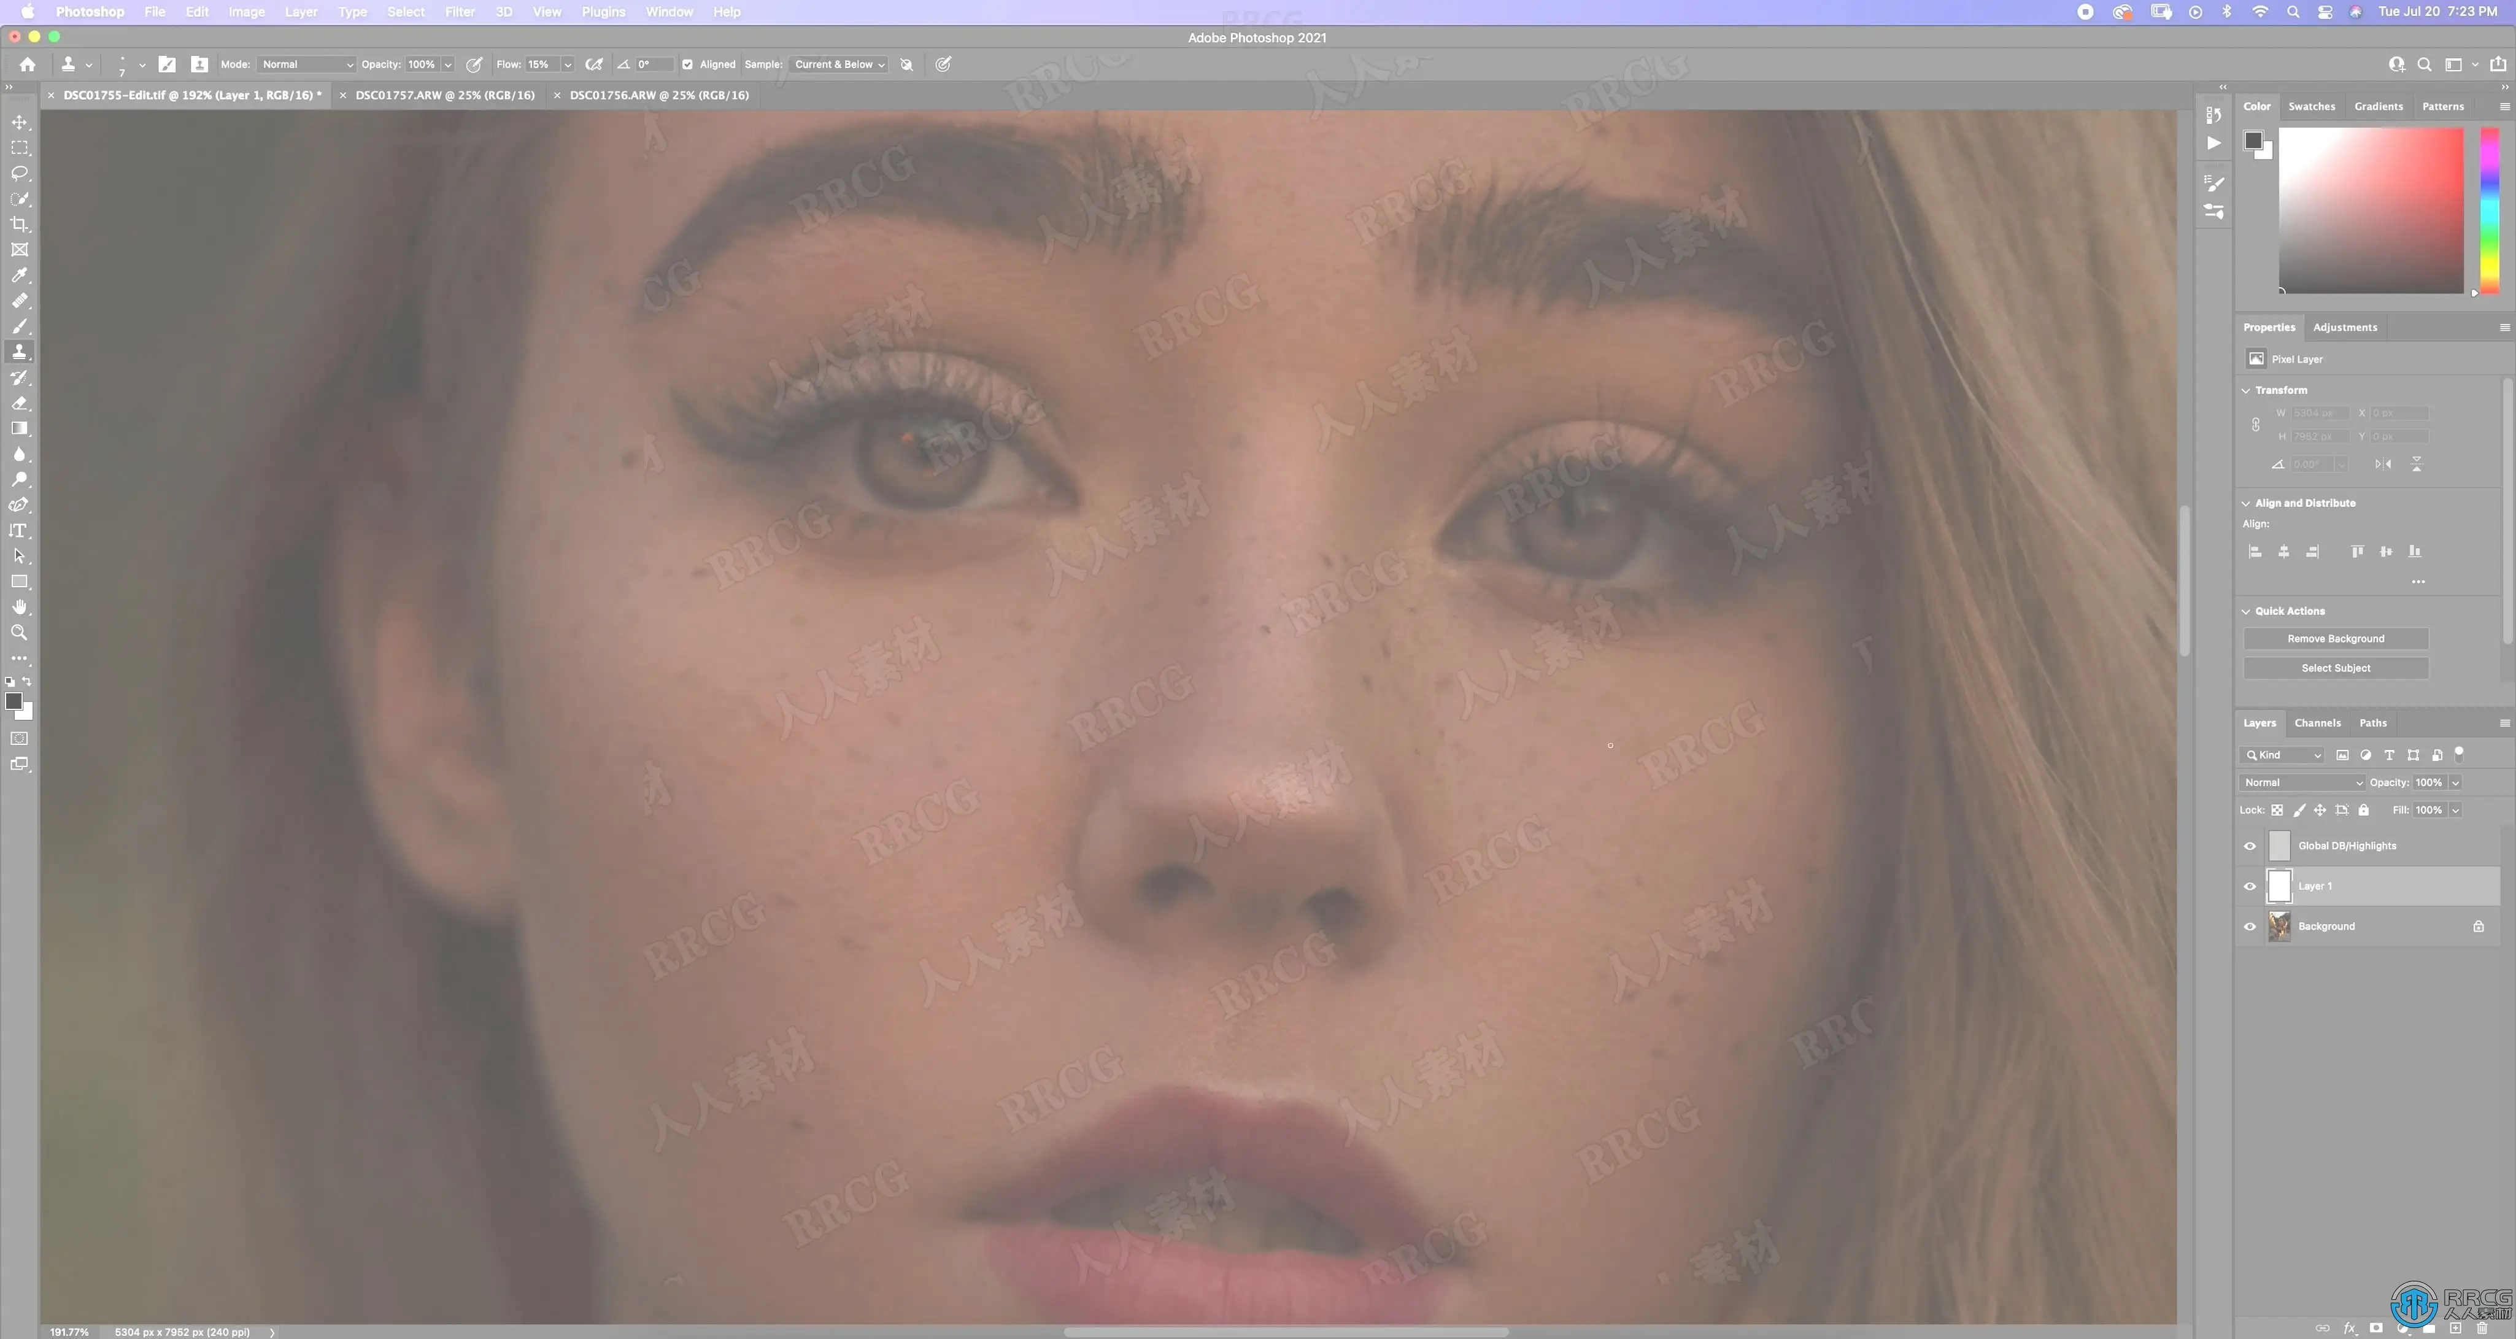Open the Layer menu
This screenshot has width=2516, height=1339.
pos(301,12)
